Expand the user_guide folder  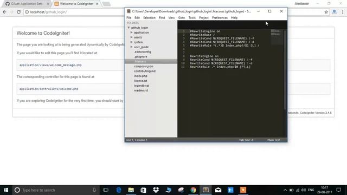tap(131, 47)
